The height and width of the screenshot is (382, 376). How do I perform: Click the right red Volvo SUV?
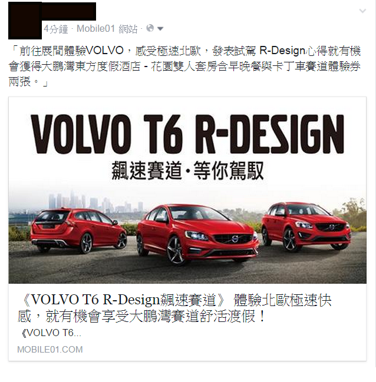[x=306, y=226]
